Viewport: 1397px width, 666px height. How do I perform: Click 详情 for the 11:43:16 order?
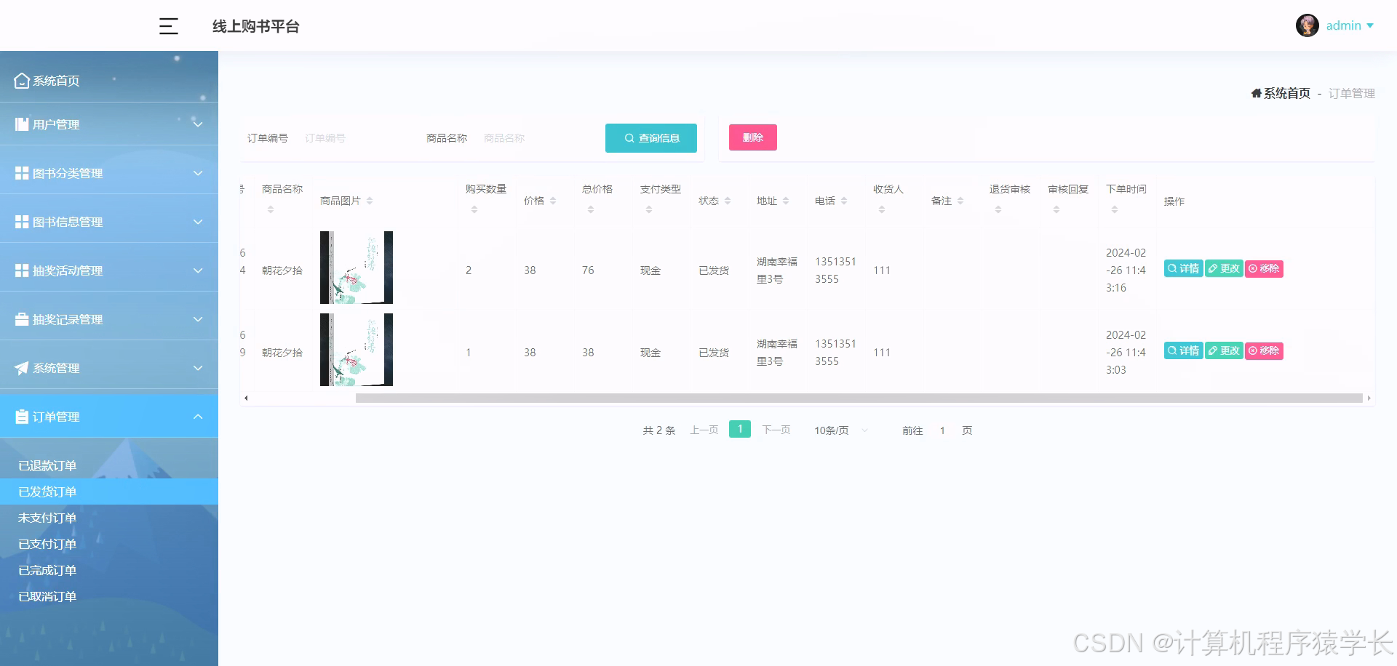point(1183,268)
